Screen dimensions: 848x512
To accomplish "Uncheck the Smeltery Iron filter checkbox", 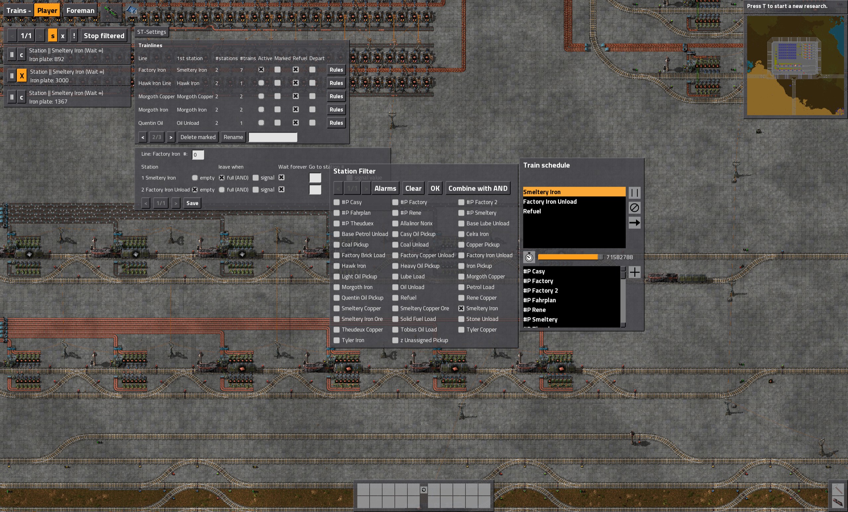I will [x=461, y=308].
